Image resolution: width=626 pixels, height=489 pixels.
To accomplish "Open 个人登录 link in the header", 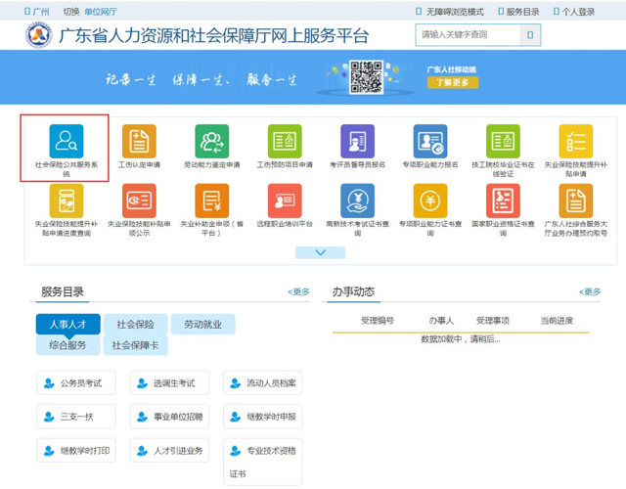I will [573, 12].
